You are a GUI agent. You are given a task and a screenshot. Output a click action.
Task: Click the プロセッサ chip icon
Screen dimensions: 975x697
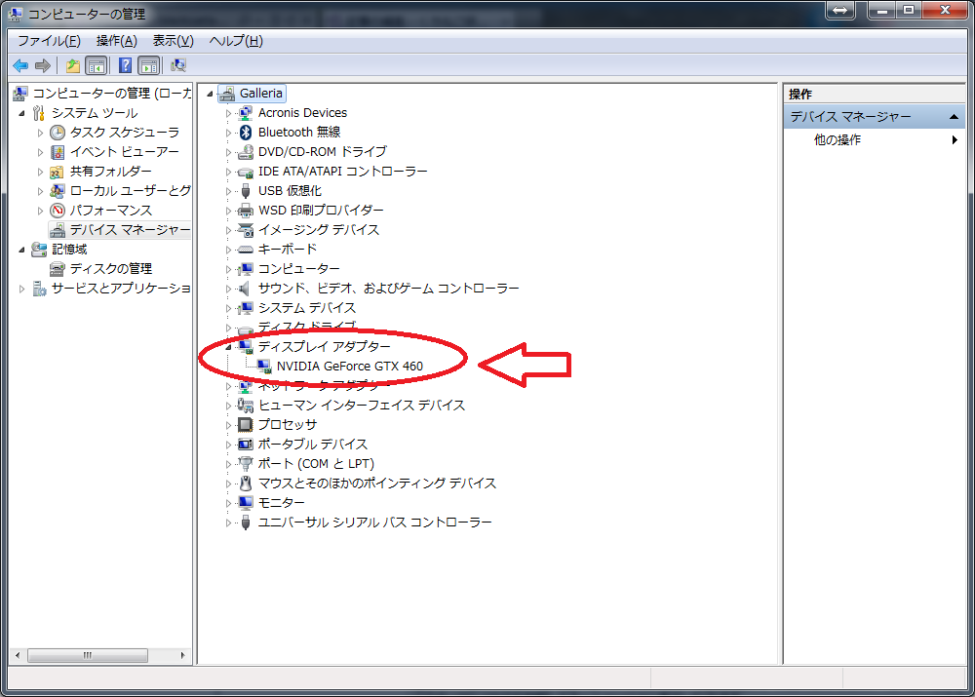point(246,425)
